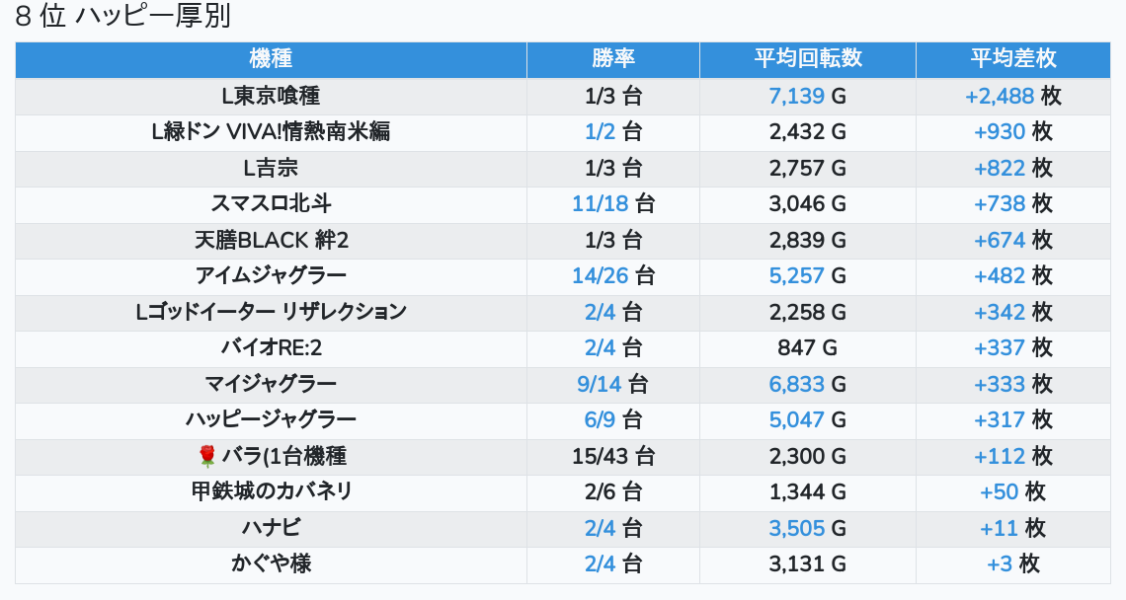Click the +930 value for L緑ドン
This screenshot has height=600, width=1126.
click(1000, 132)
